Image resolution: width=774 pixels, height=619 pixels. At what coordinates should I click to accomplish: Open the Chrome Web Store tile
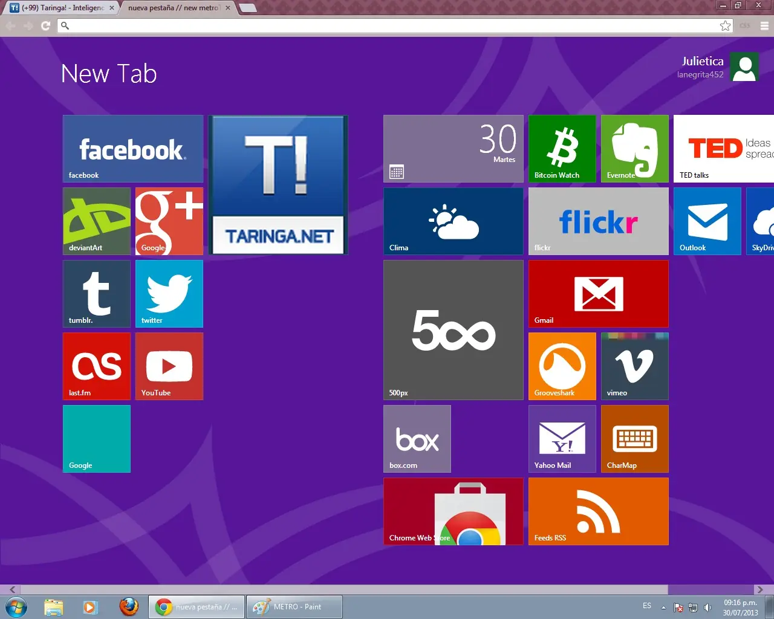pyautogui.click(x=454, y=511)
